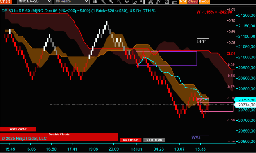Open the MNQ MAR25 instrument dropdown
The image size is (256, 153).
pos(34,2)
